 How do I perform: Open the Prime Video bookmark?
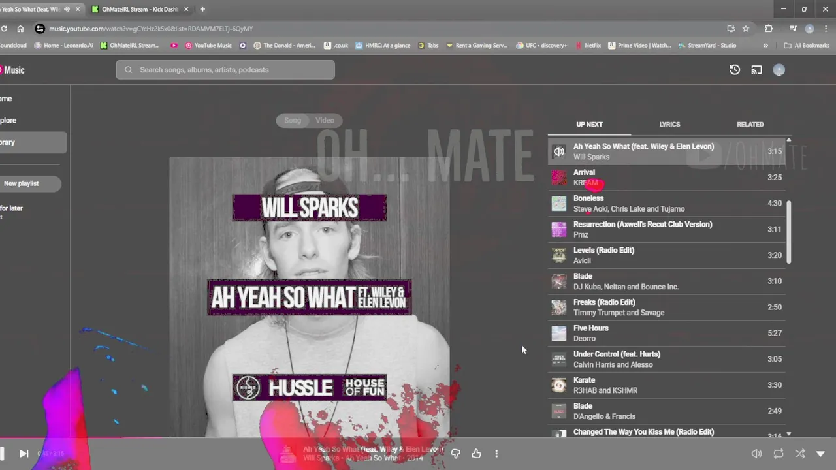(x=639, y=46)
